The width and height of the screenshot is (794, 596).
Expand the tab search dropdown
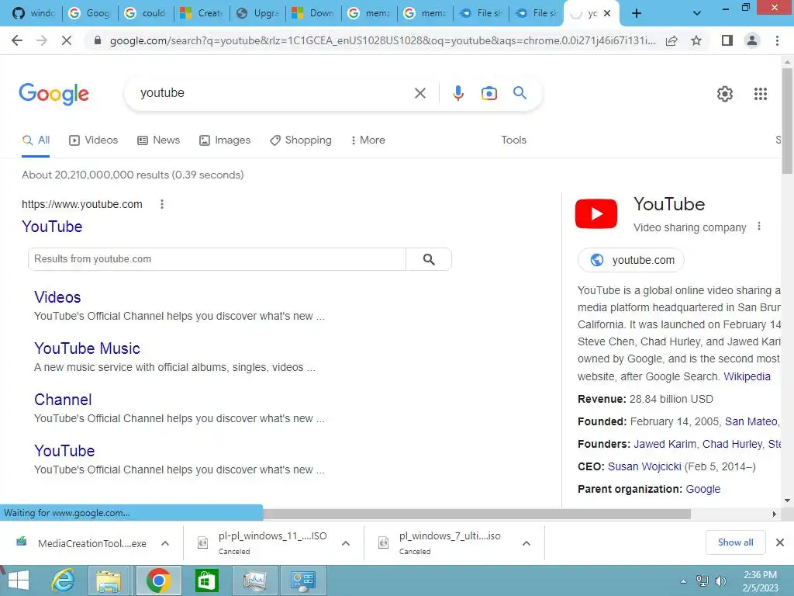pos(697,13)
